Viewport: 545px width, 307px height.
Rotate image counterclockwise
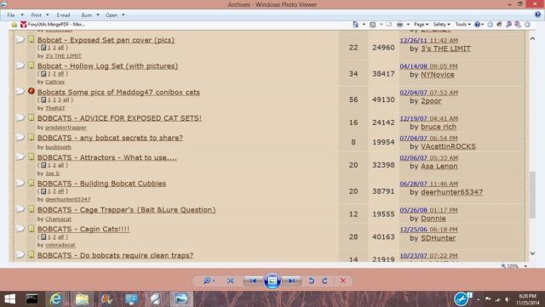click(311, 281)
